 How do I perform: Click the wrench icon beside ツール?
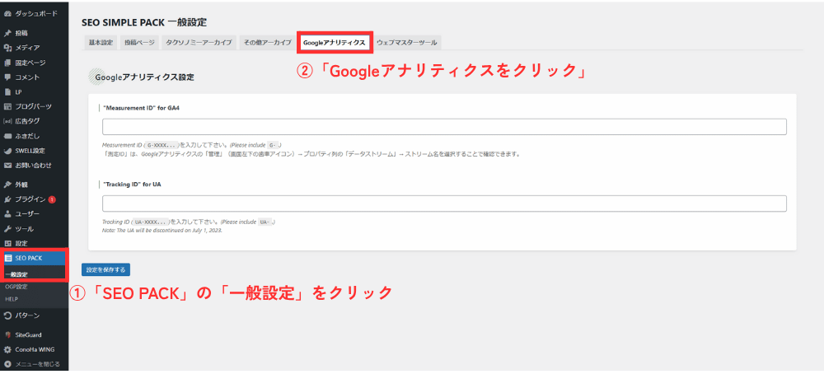pyautogui.click(x=7, y=229)
